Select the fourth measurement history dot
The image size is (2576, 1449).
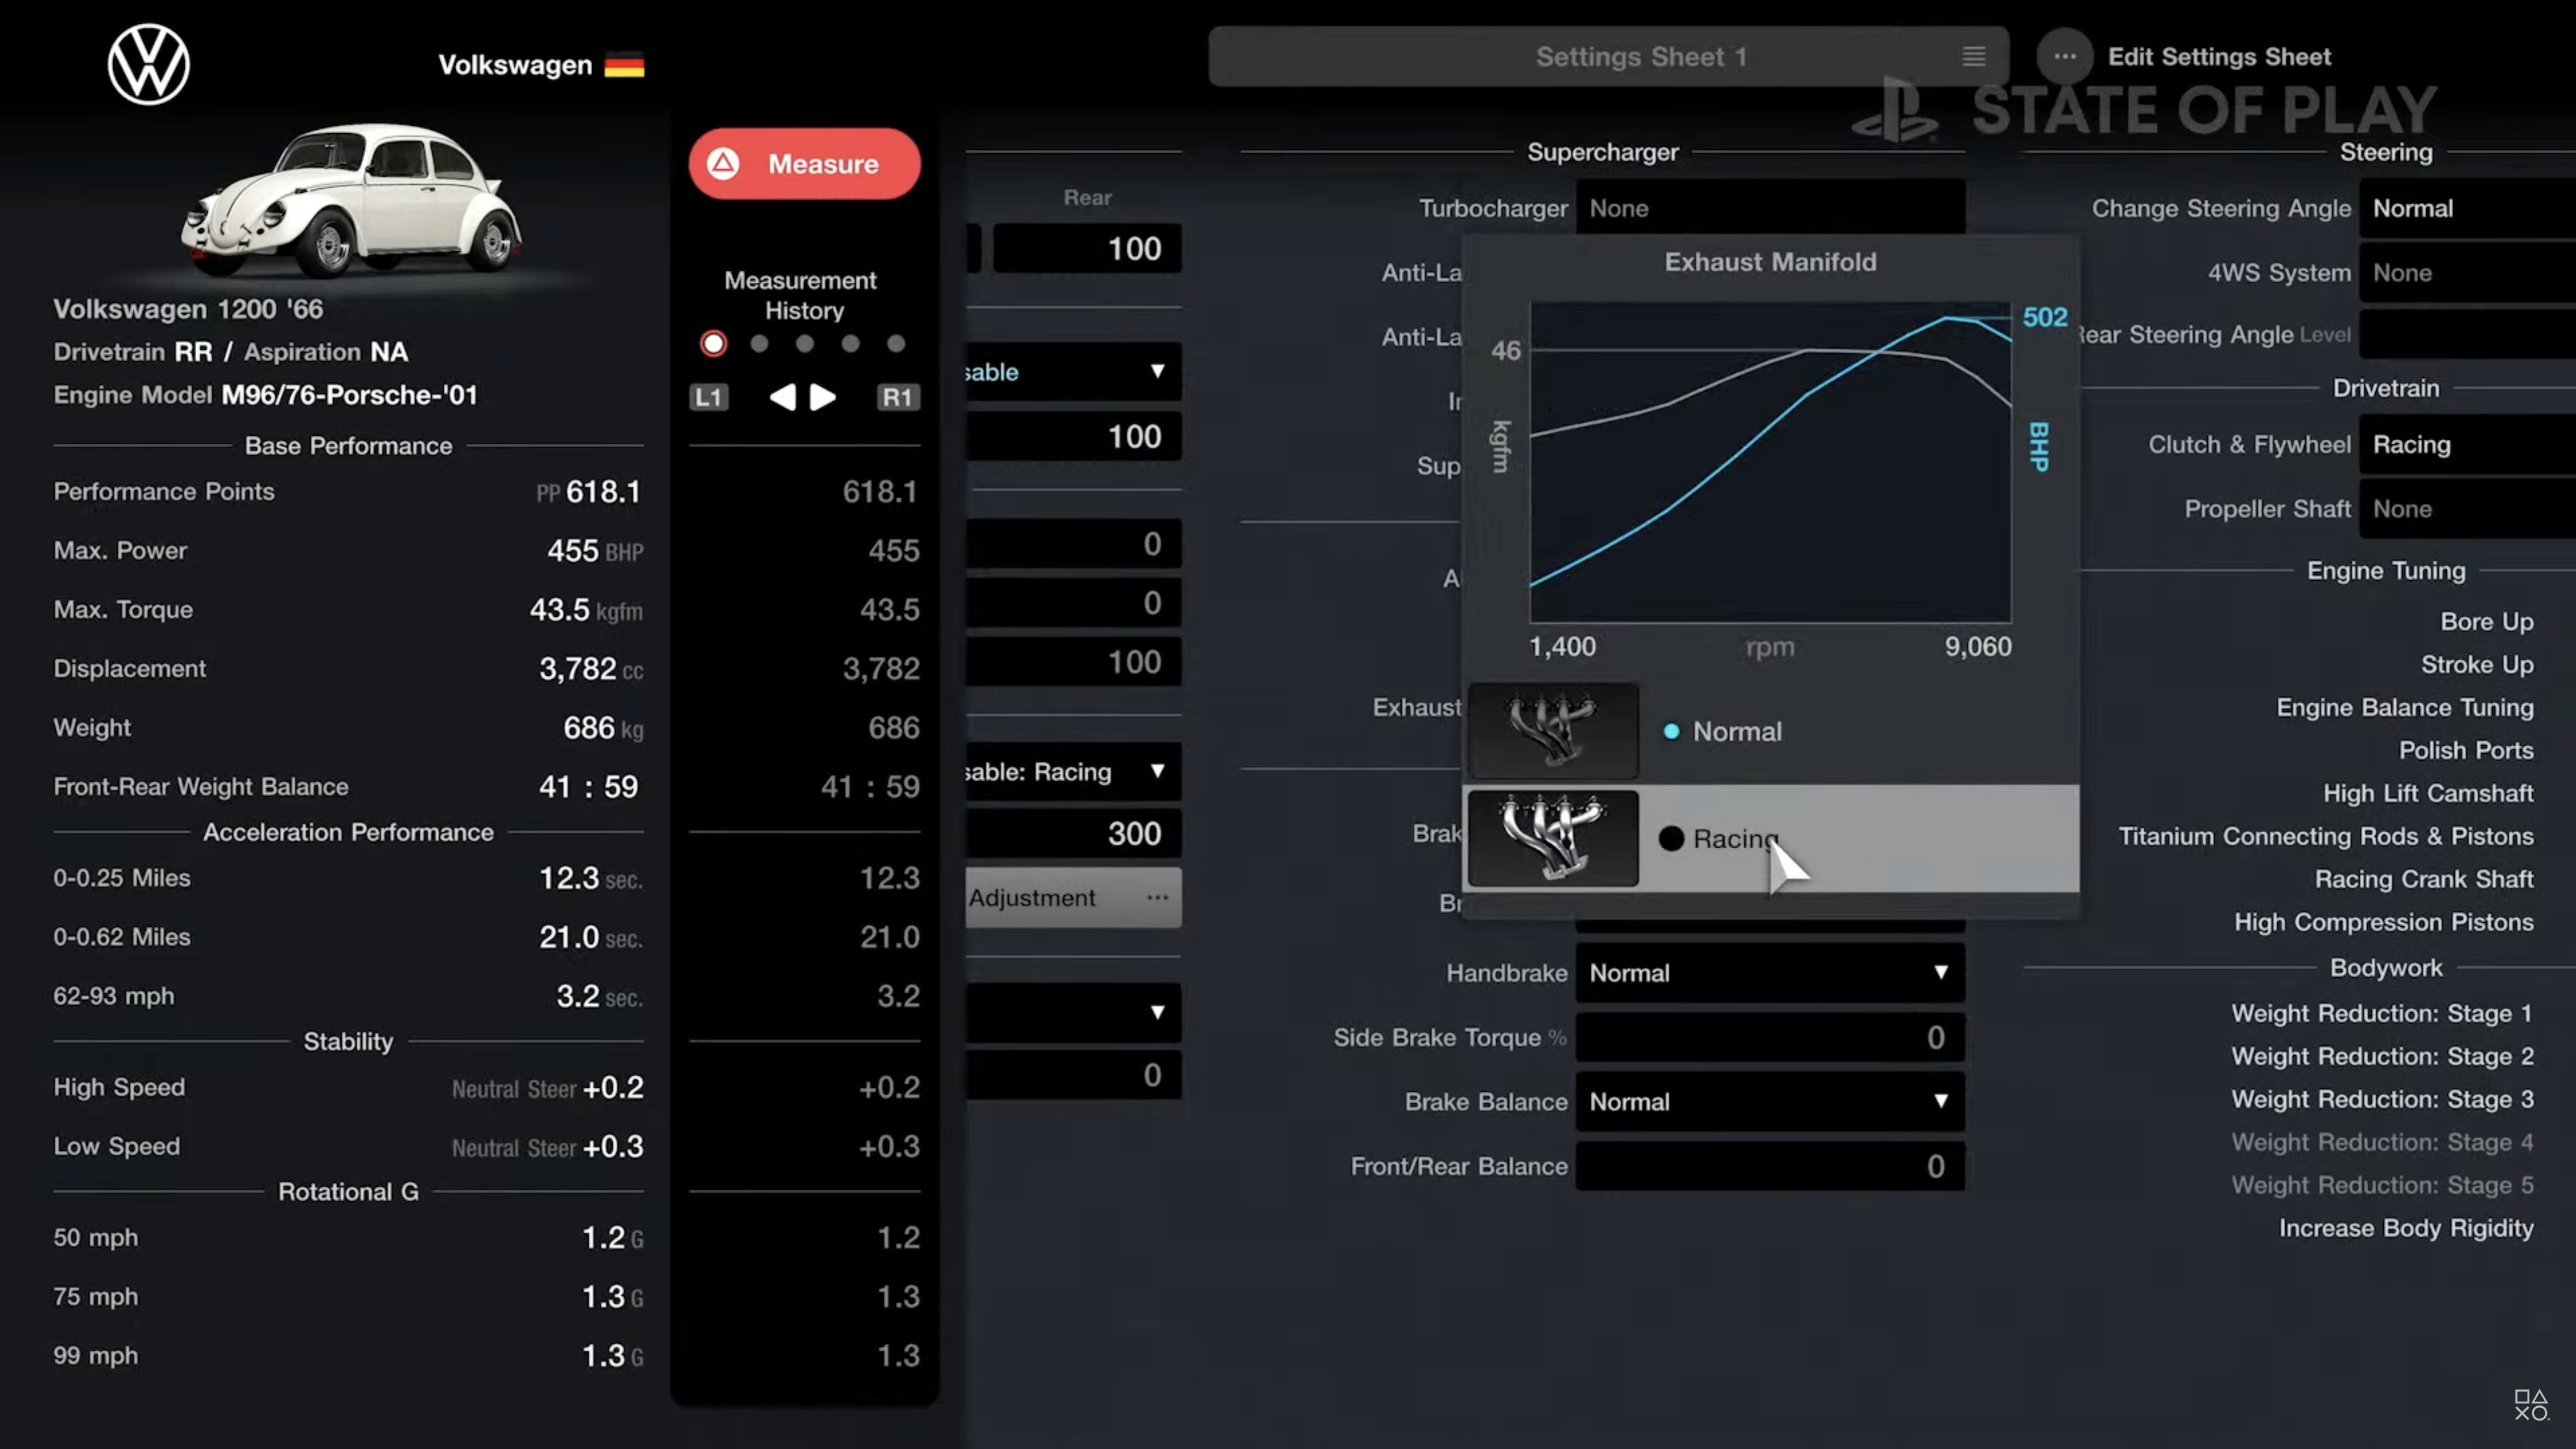[850, 344]
